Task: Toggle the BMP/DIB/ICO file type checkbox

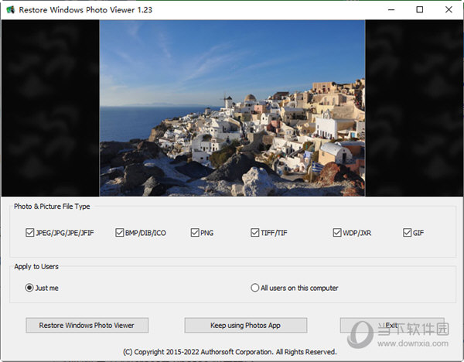Action: coord(120,232)
